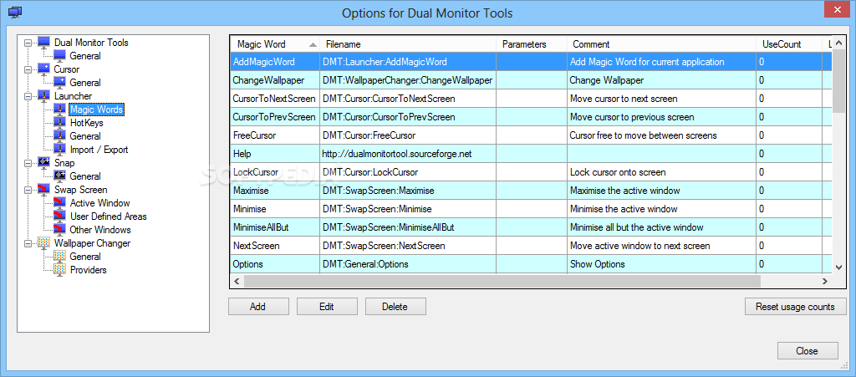Click the UseCount column header
Screen dimensions: 856x377
tap(789, 44)
